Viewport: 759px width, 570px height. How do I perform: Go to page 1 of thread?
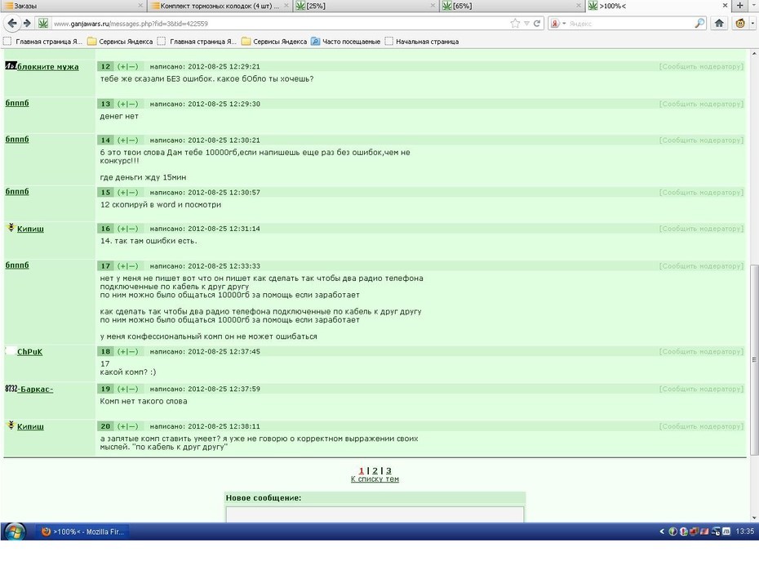tap(361, 470)
